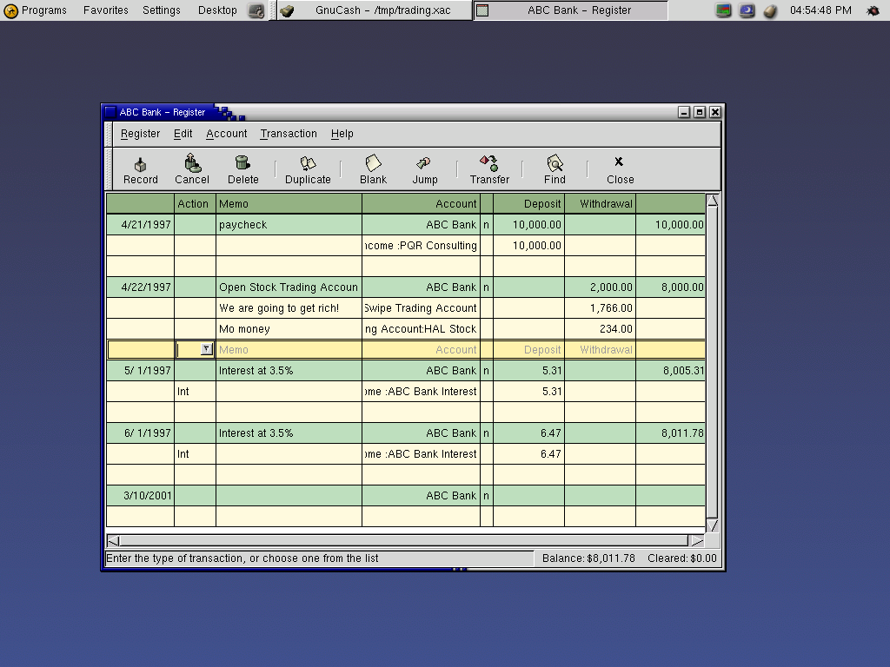Click the 6.47 deposit in 6/1/1997 row
Screen dimensions: 890x667
[528, 433]
